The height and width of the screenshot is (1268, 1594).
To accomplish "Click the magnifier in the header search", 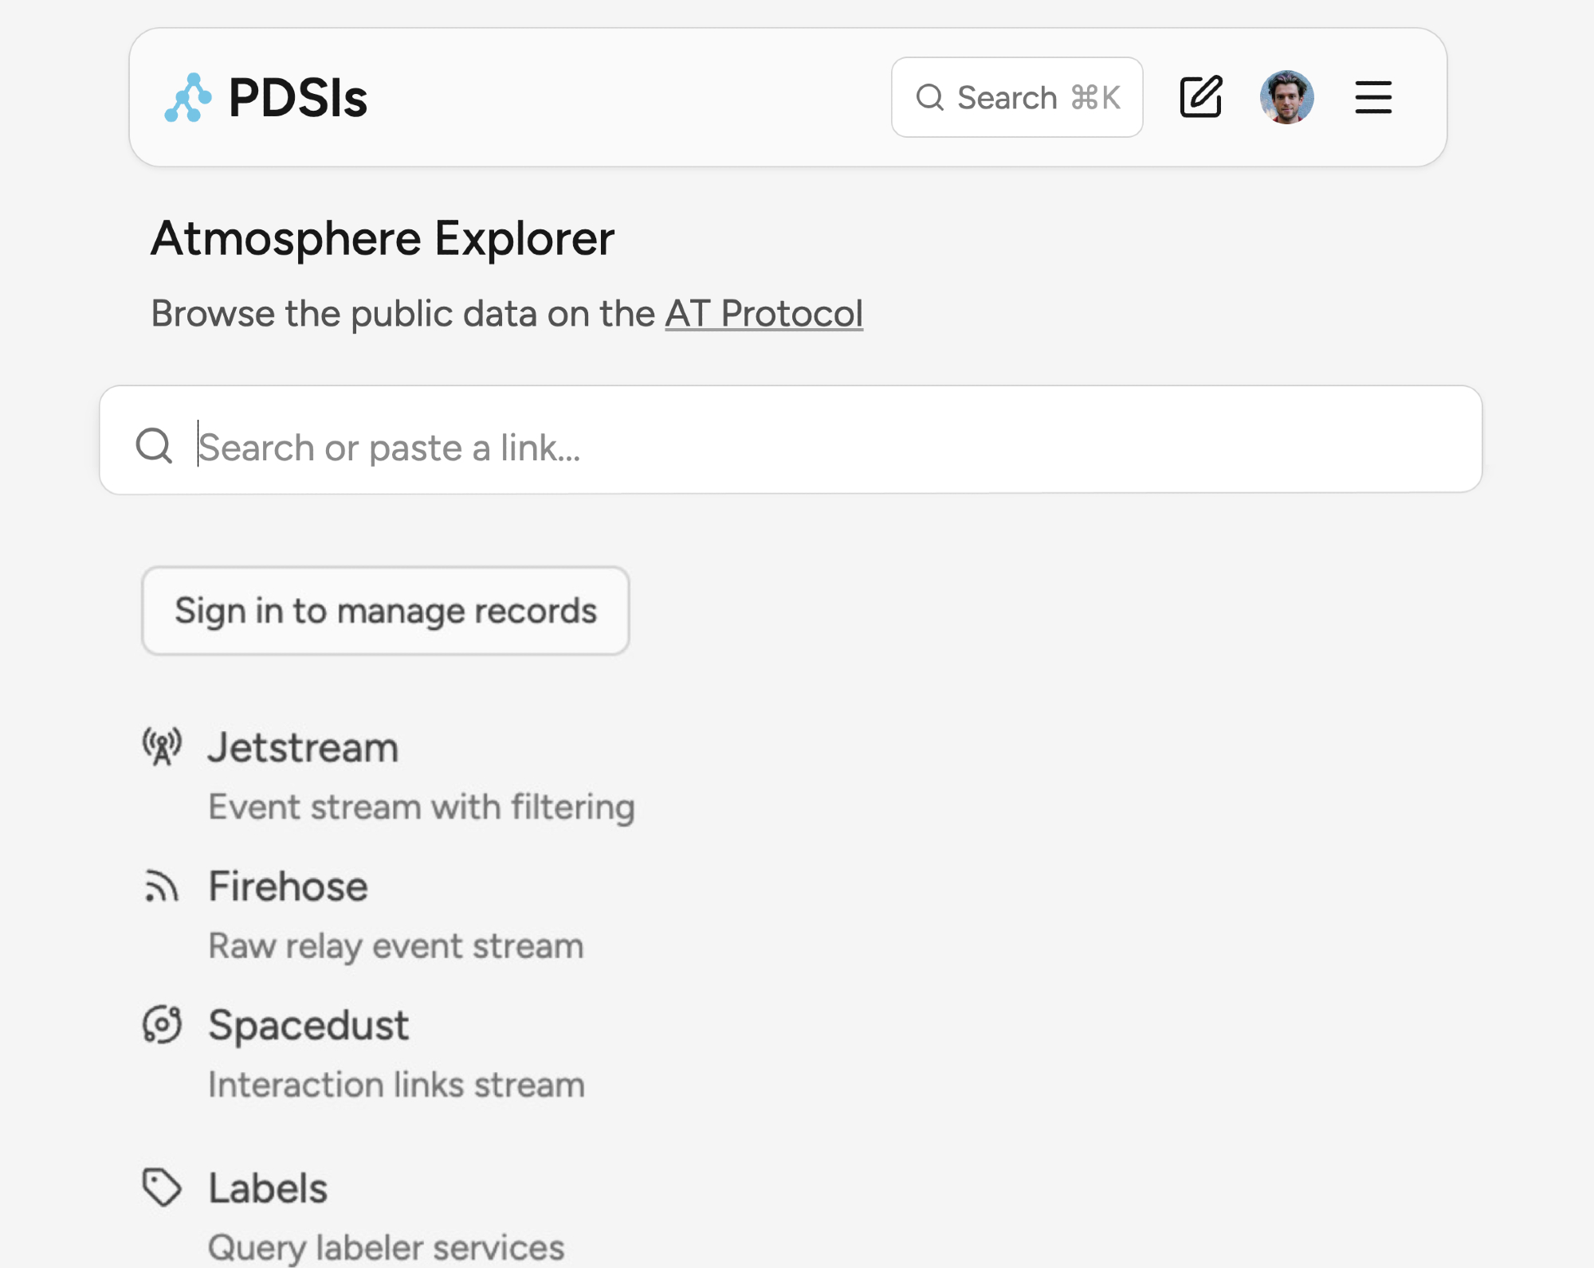I will click(929, 97).
